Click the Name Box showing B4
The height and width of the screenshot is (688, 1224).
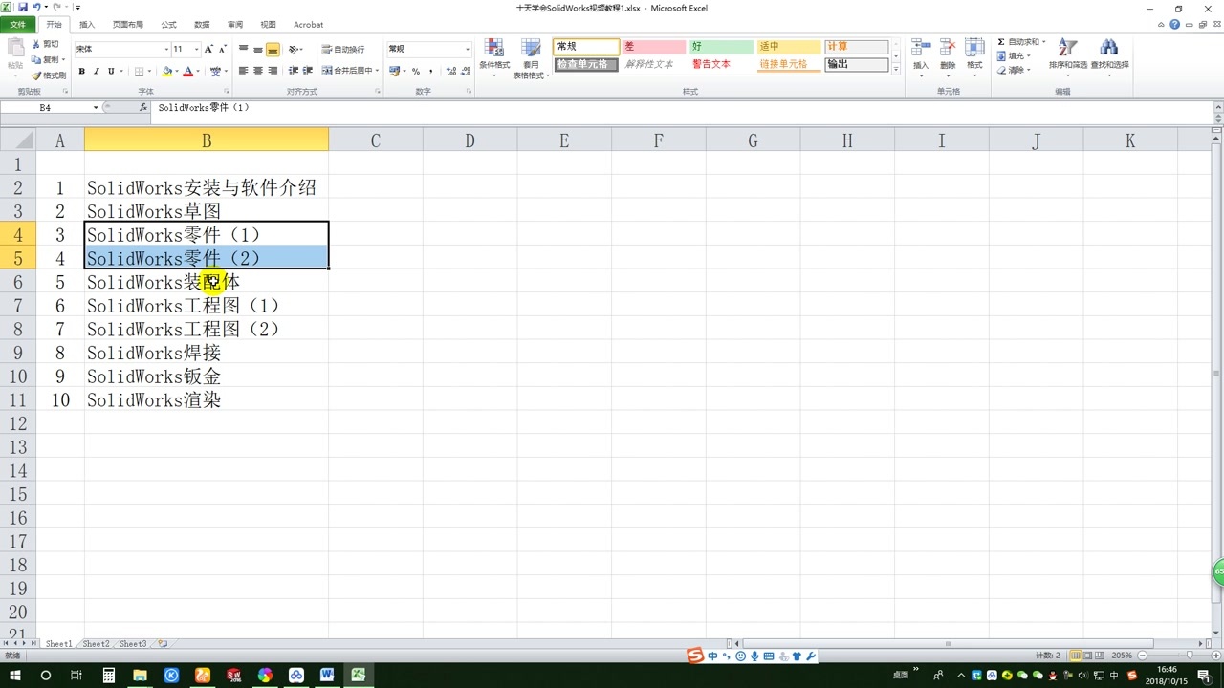coord(46,108)
